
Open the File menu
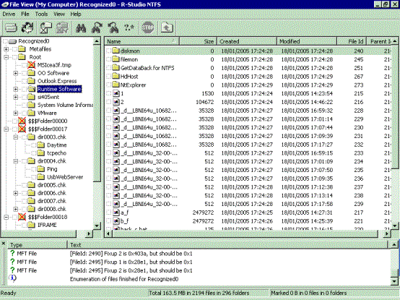pyautogui.click(x=25, y=14)
